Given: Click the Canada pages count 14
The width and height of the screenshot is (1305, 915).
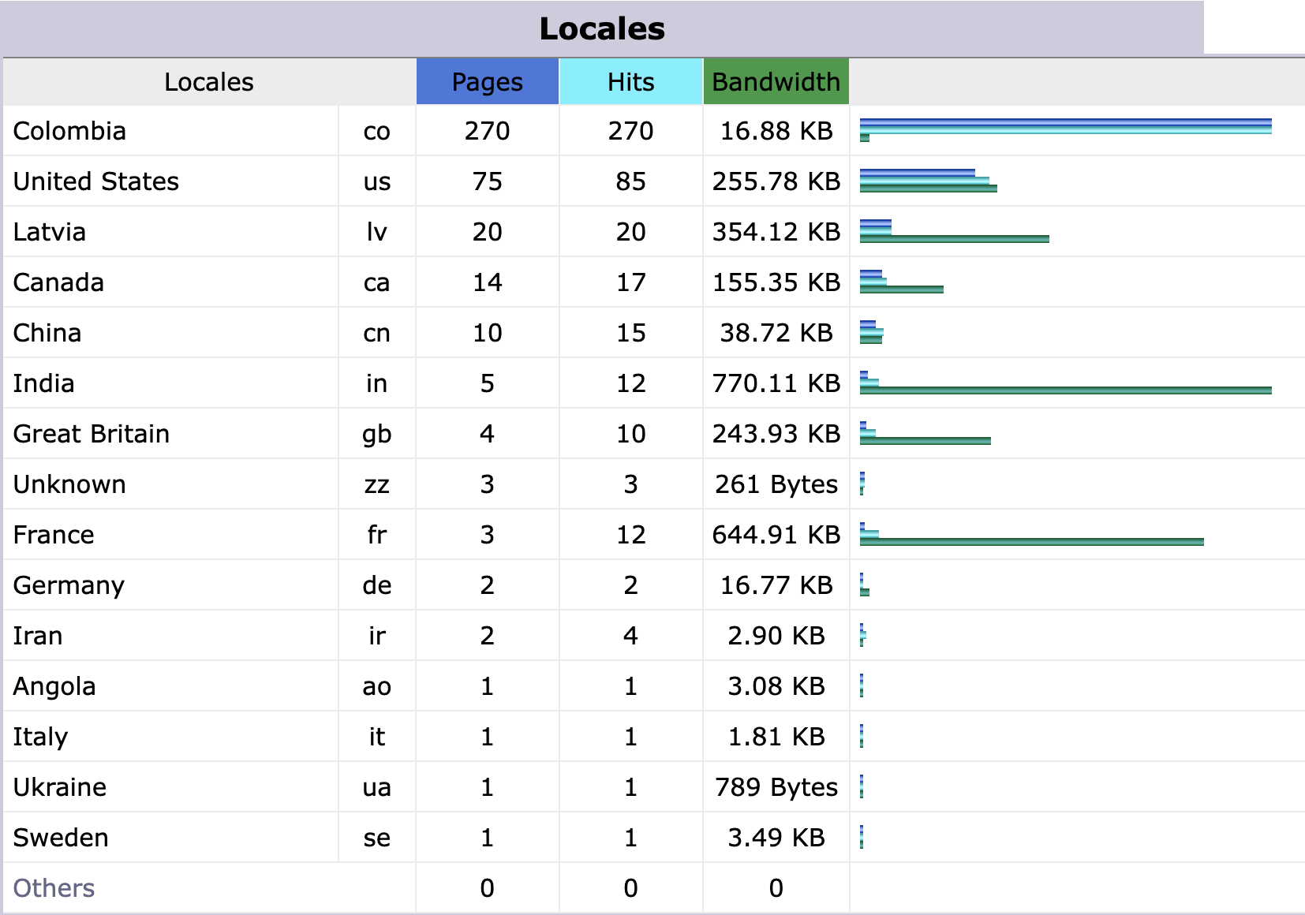Looking at the screenshot, I should pyautogui.click(x=487, y=282).
